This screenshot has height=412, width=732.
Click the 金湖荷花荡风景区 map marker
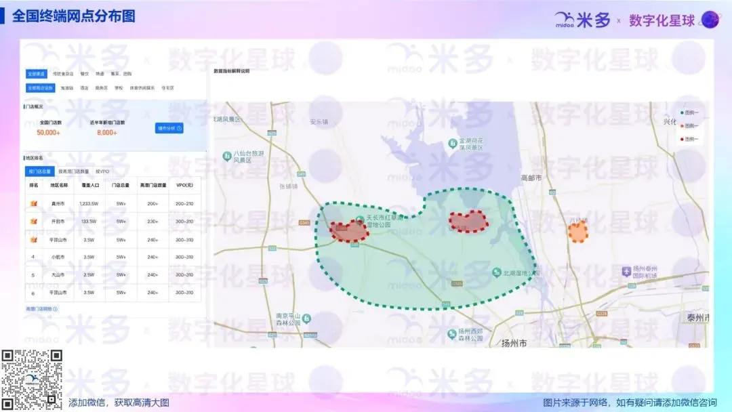pos(452,143)
